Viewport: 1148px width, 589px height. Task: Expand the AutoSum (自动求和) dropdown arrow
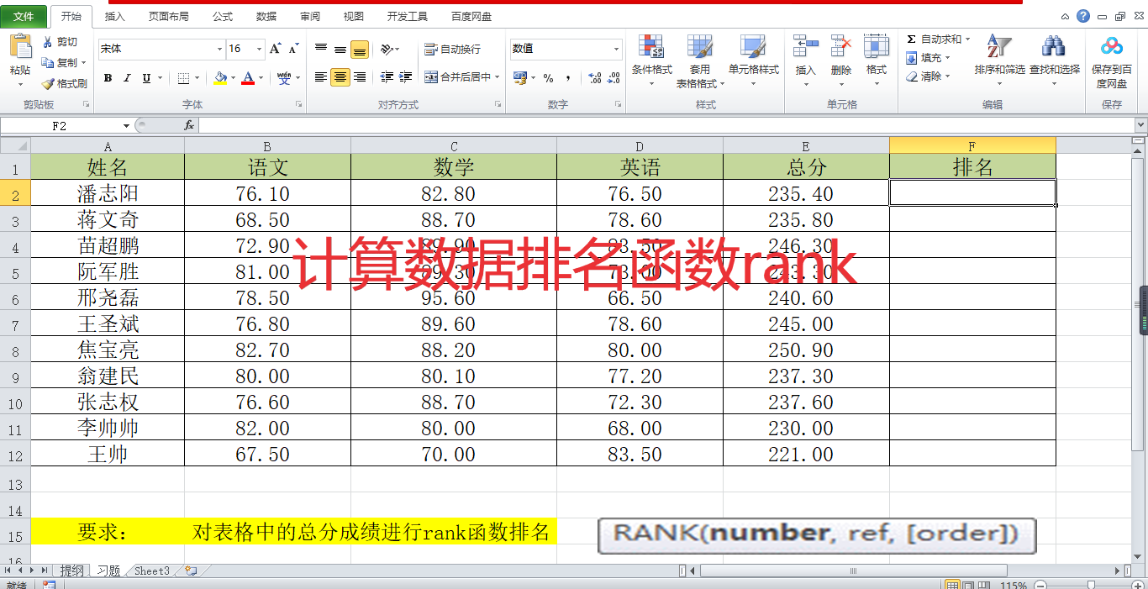pos(967,39)
